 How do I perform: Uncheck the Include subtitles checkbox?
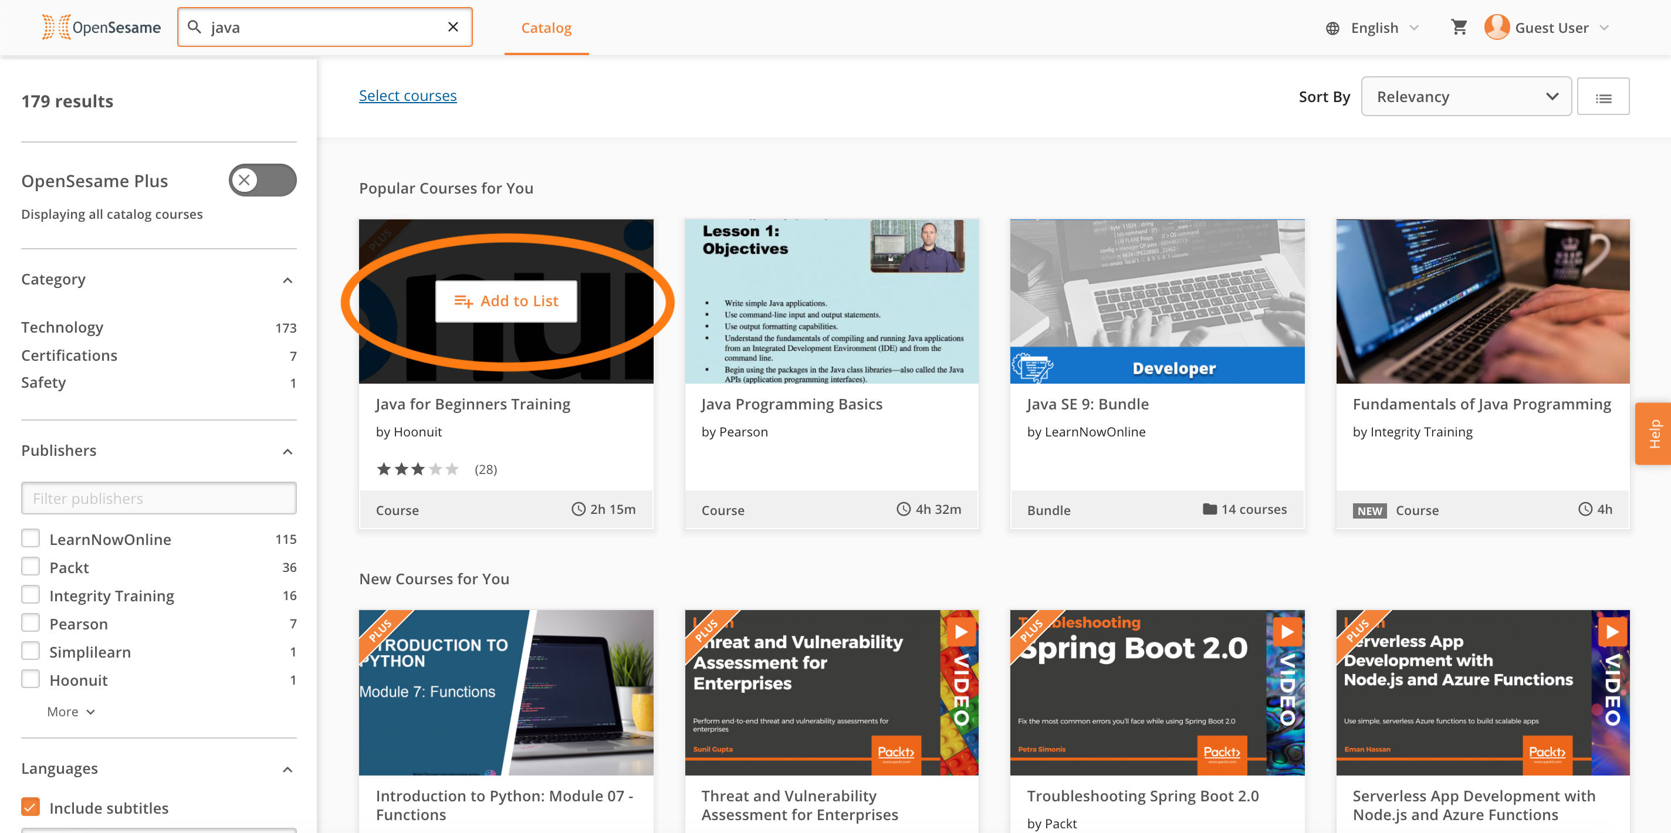pyautogui.click(x=31, y=807)
